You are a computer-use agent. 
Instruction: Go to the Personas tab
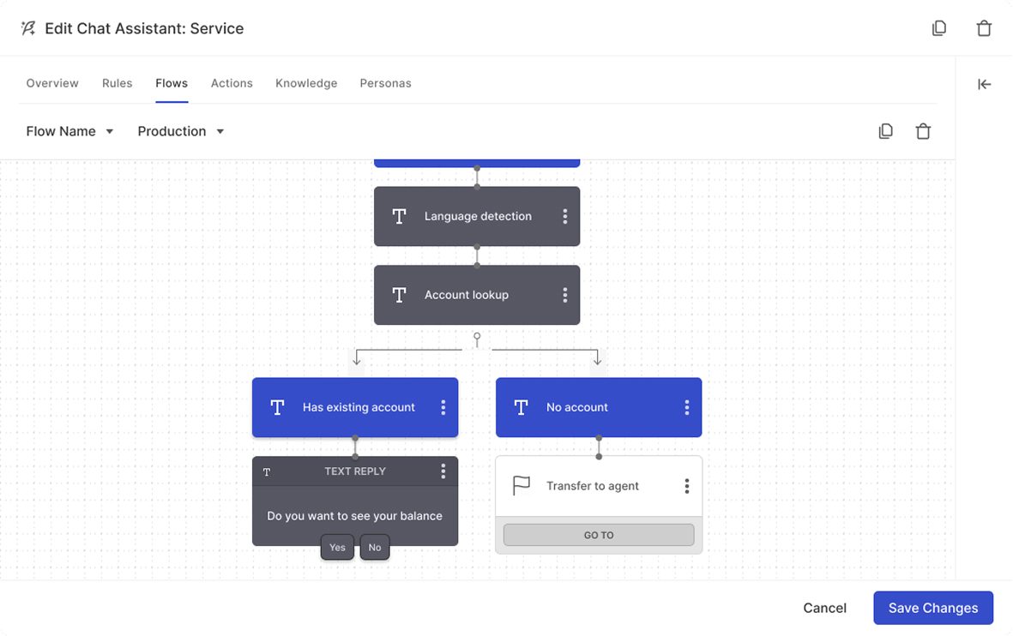pyautogui.click(x=385, y=83)
